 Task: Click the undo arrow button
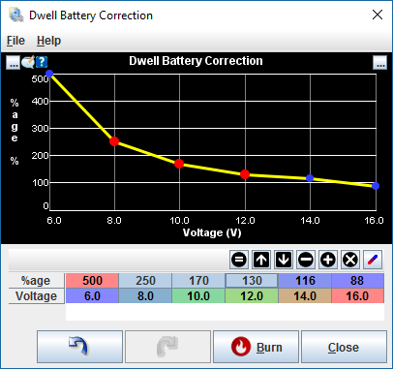79,347
